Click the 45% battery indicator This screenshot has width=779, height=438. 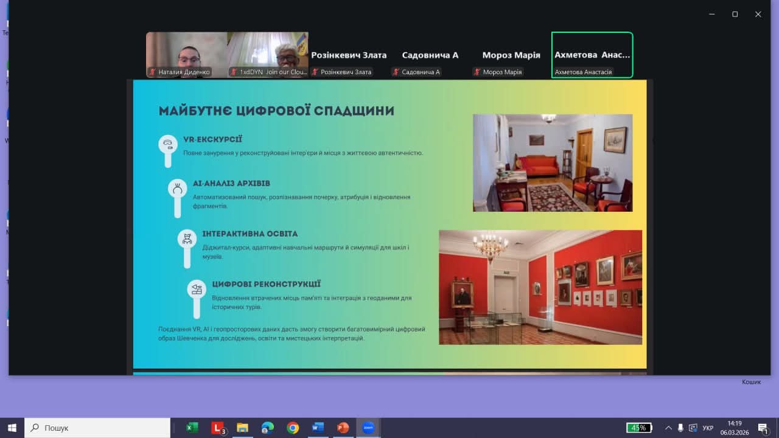639,428
